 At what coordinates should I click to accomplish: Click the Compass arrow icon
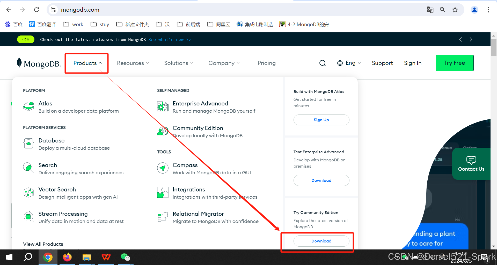click(x=163, y=168)
